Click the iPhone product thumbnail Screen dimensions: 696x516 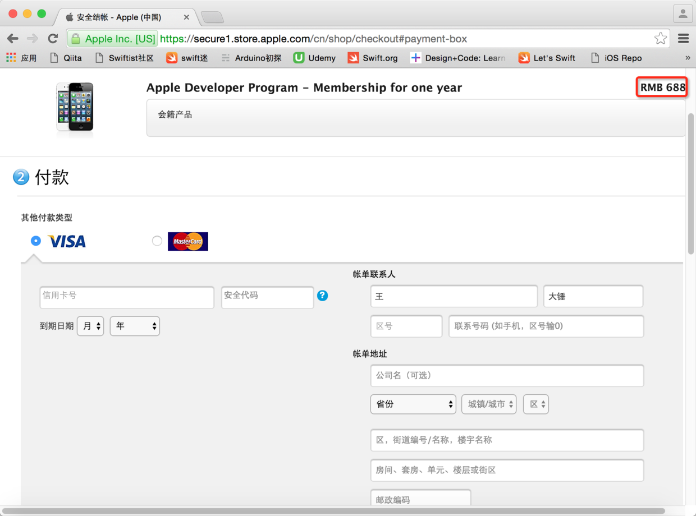pyautogui.click(x=75, y=108)
